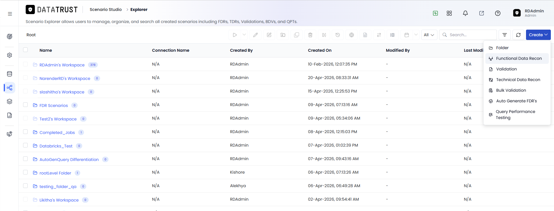Screen dimensions: 554x211
Task: Click the history clock toolbar icon
Action: coord(338,35)
